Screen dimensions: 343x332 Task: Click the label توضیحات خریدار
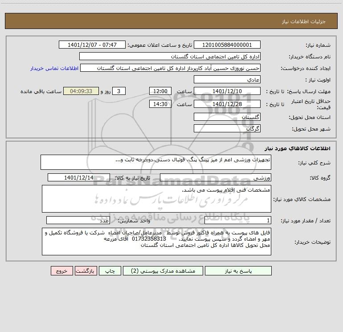(x=313, y=242)
